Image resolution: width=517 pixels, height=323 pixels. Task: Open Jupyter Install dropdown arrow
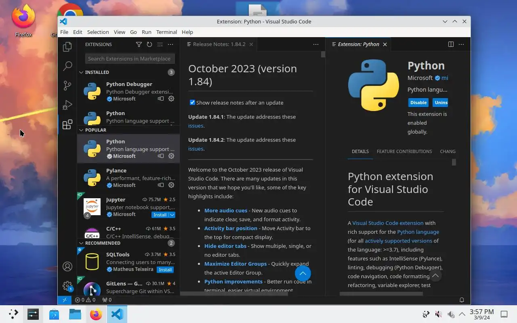[172, 215]
